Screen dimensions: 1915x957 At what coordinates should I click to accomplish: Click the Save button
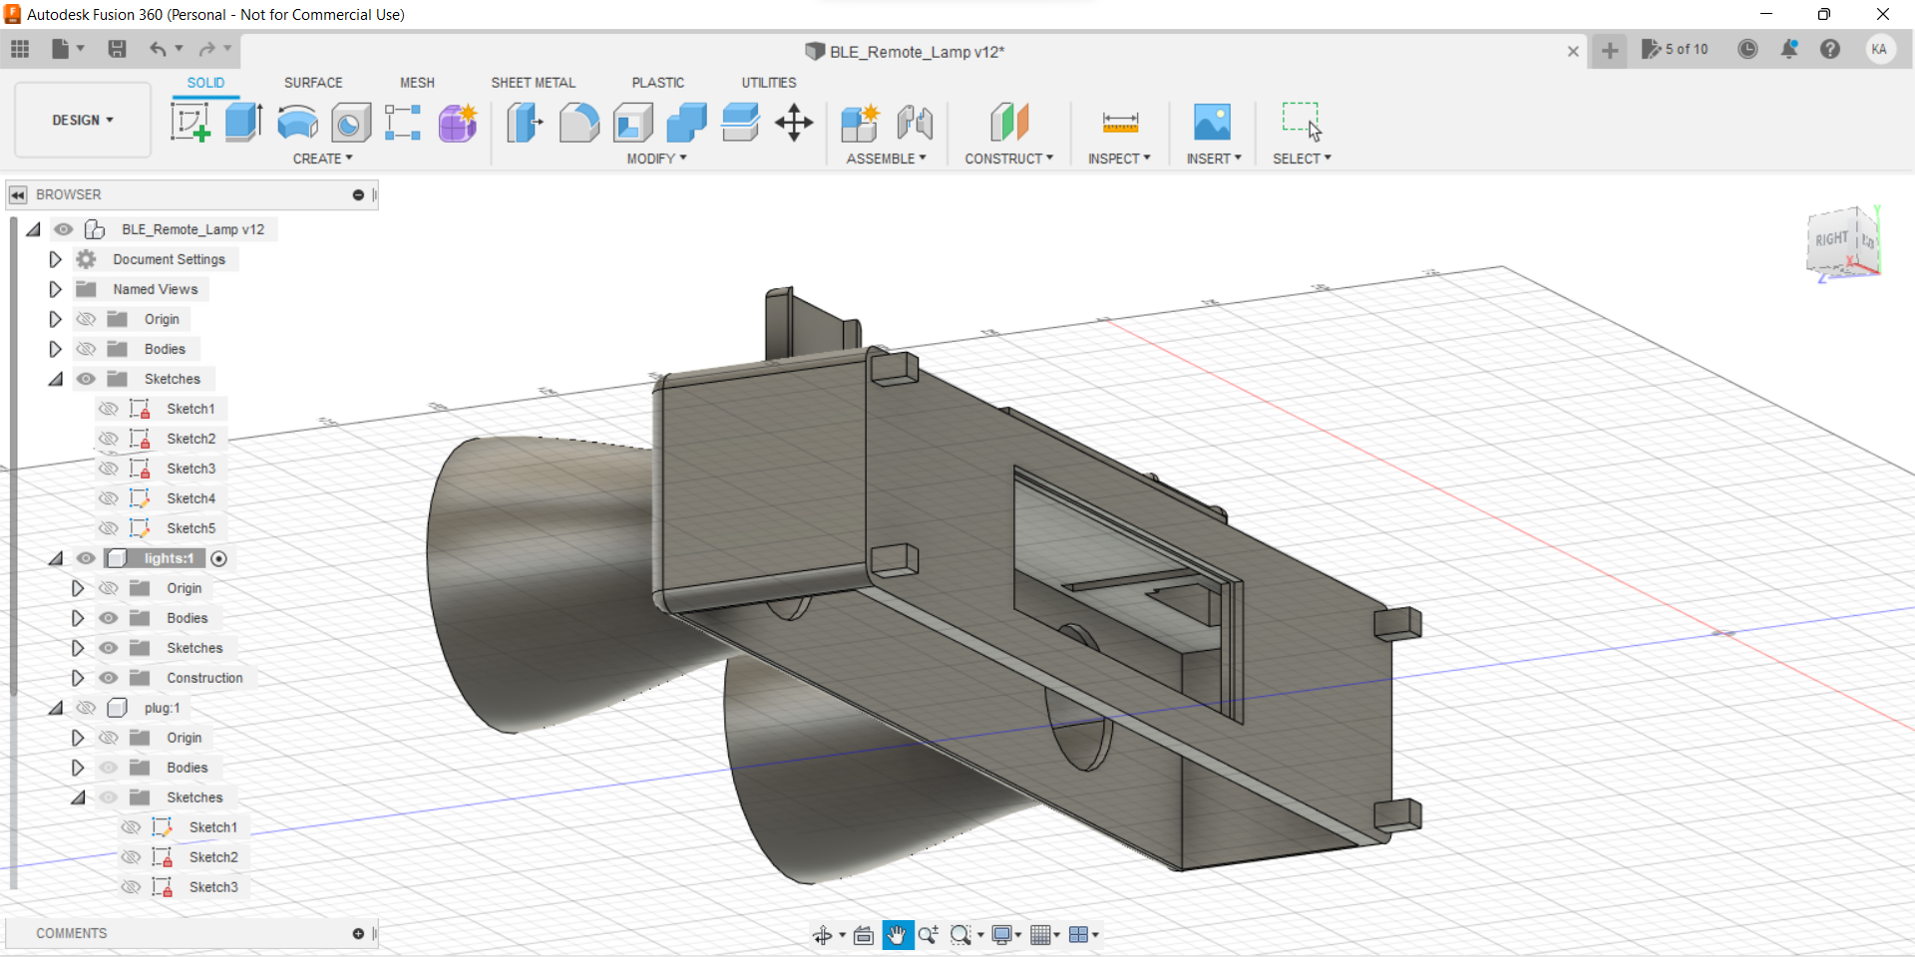[118, 49]
